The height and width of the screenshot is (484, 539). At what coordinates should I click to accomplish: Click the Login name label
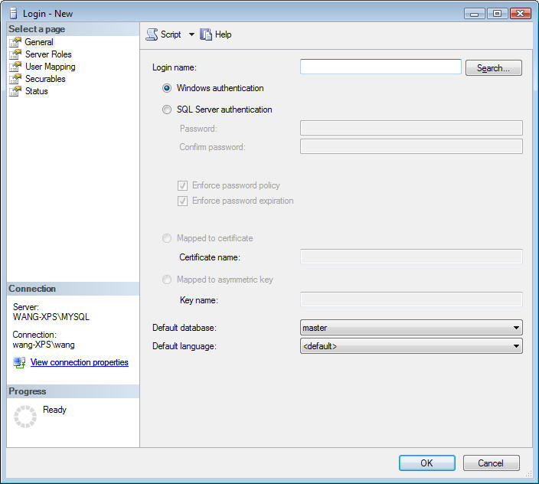[x=175, y=67]
